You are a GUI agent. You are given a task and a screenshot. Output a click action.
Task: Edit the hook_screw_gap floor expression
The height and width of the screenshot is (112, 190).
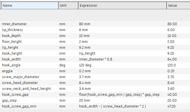click(x=119, y=95)
